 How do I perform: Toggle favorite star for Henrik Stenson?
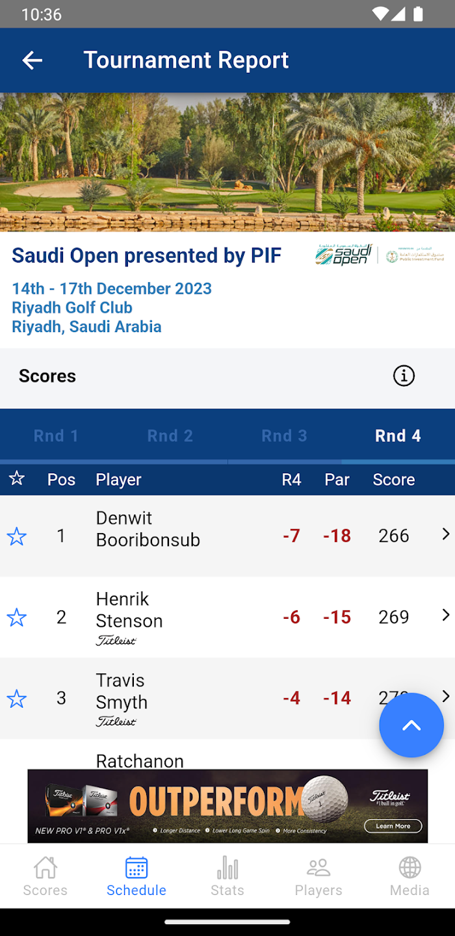point(16,617)
